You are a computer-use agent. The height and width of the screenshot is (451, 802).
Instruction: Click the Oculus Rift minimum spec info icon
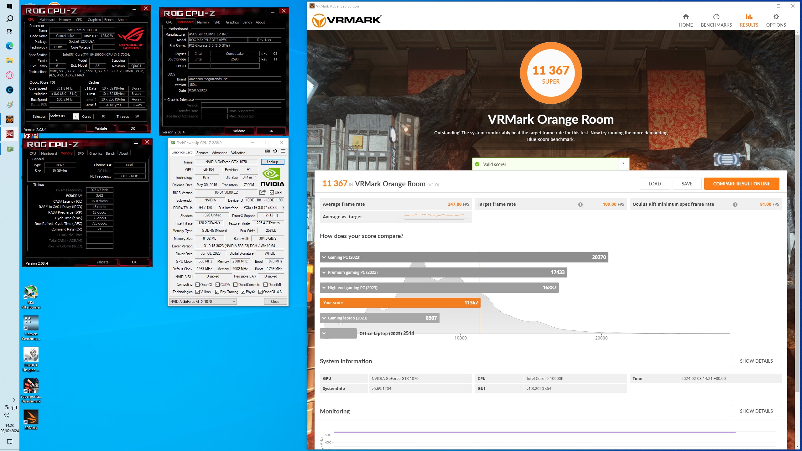(735, 205)
